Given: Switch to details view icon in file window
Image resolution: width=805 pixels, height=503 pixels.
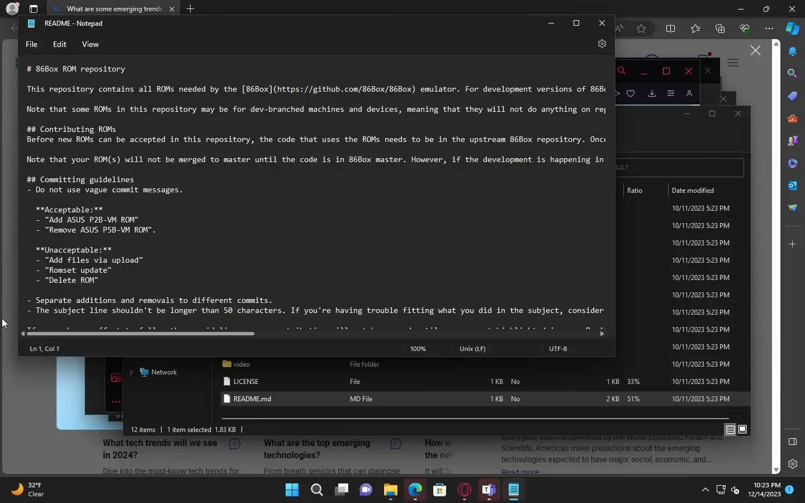Looking at the screenshot, I should [730, 430].
